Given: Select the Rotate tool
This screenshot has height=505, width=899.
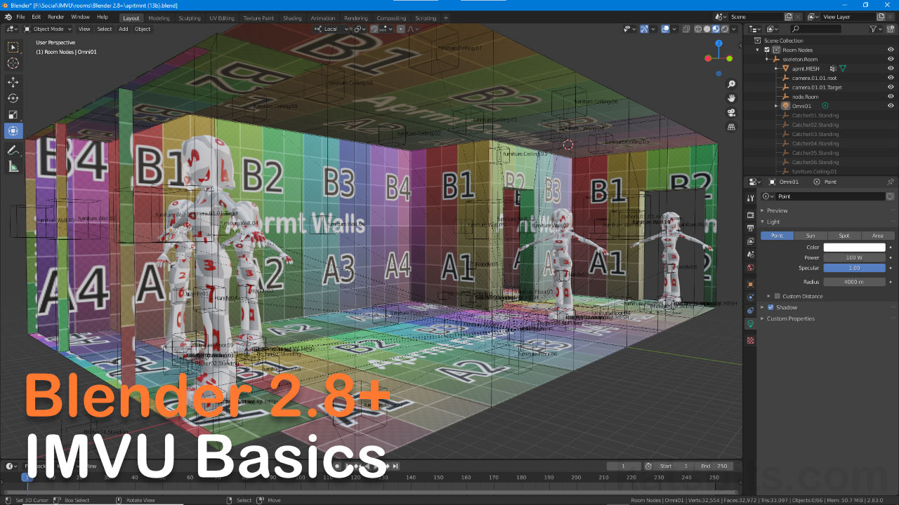Looking at the screenshot, I should coord(13,98).
